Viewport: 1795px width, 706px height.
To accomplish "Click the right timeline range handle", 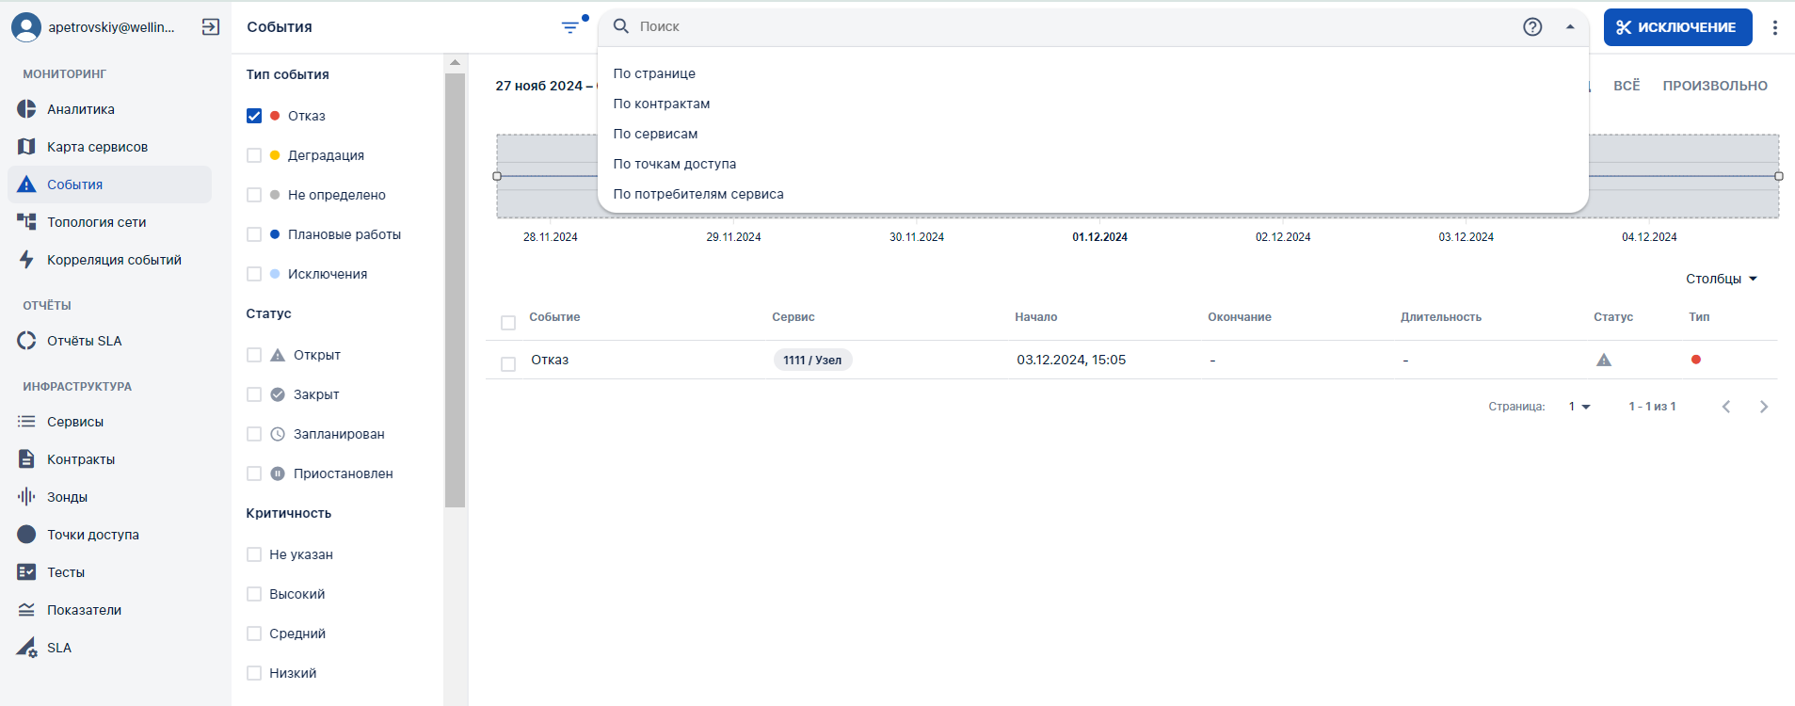I will click(x=1778, y=176).
